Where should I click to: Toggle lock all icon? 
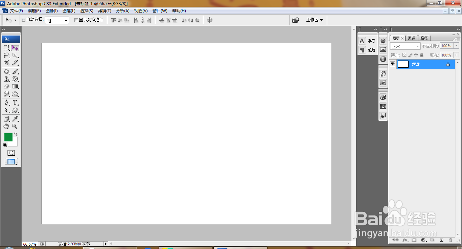[x=421, y=55]
